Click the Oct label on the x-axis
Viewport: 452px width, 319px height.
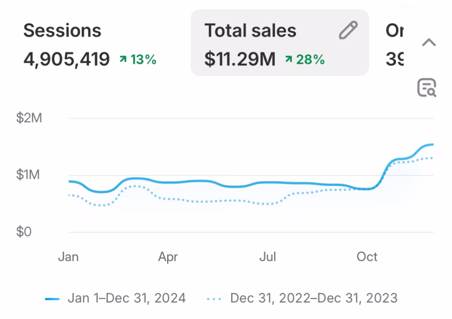[367, 257]
